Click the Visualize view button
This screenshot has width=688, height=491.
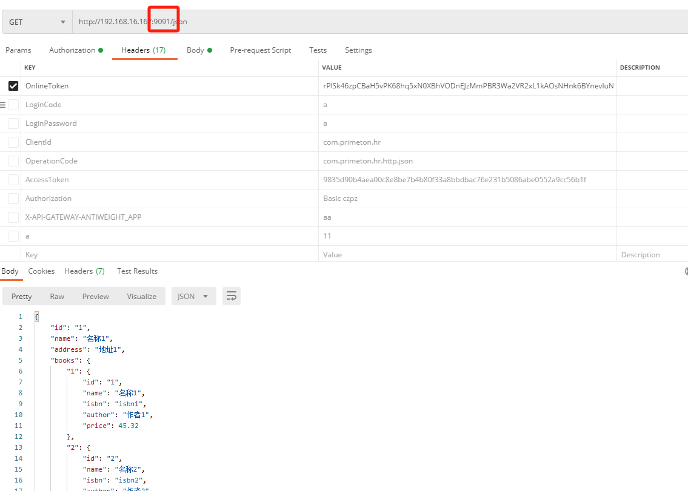[x=142, y=296]
